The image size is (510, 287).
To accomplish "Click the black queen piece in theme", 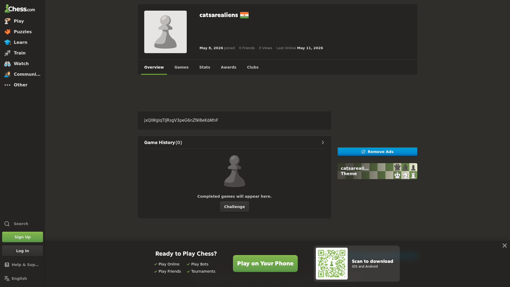I will coord(397,167).
